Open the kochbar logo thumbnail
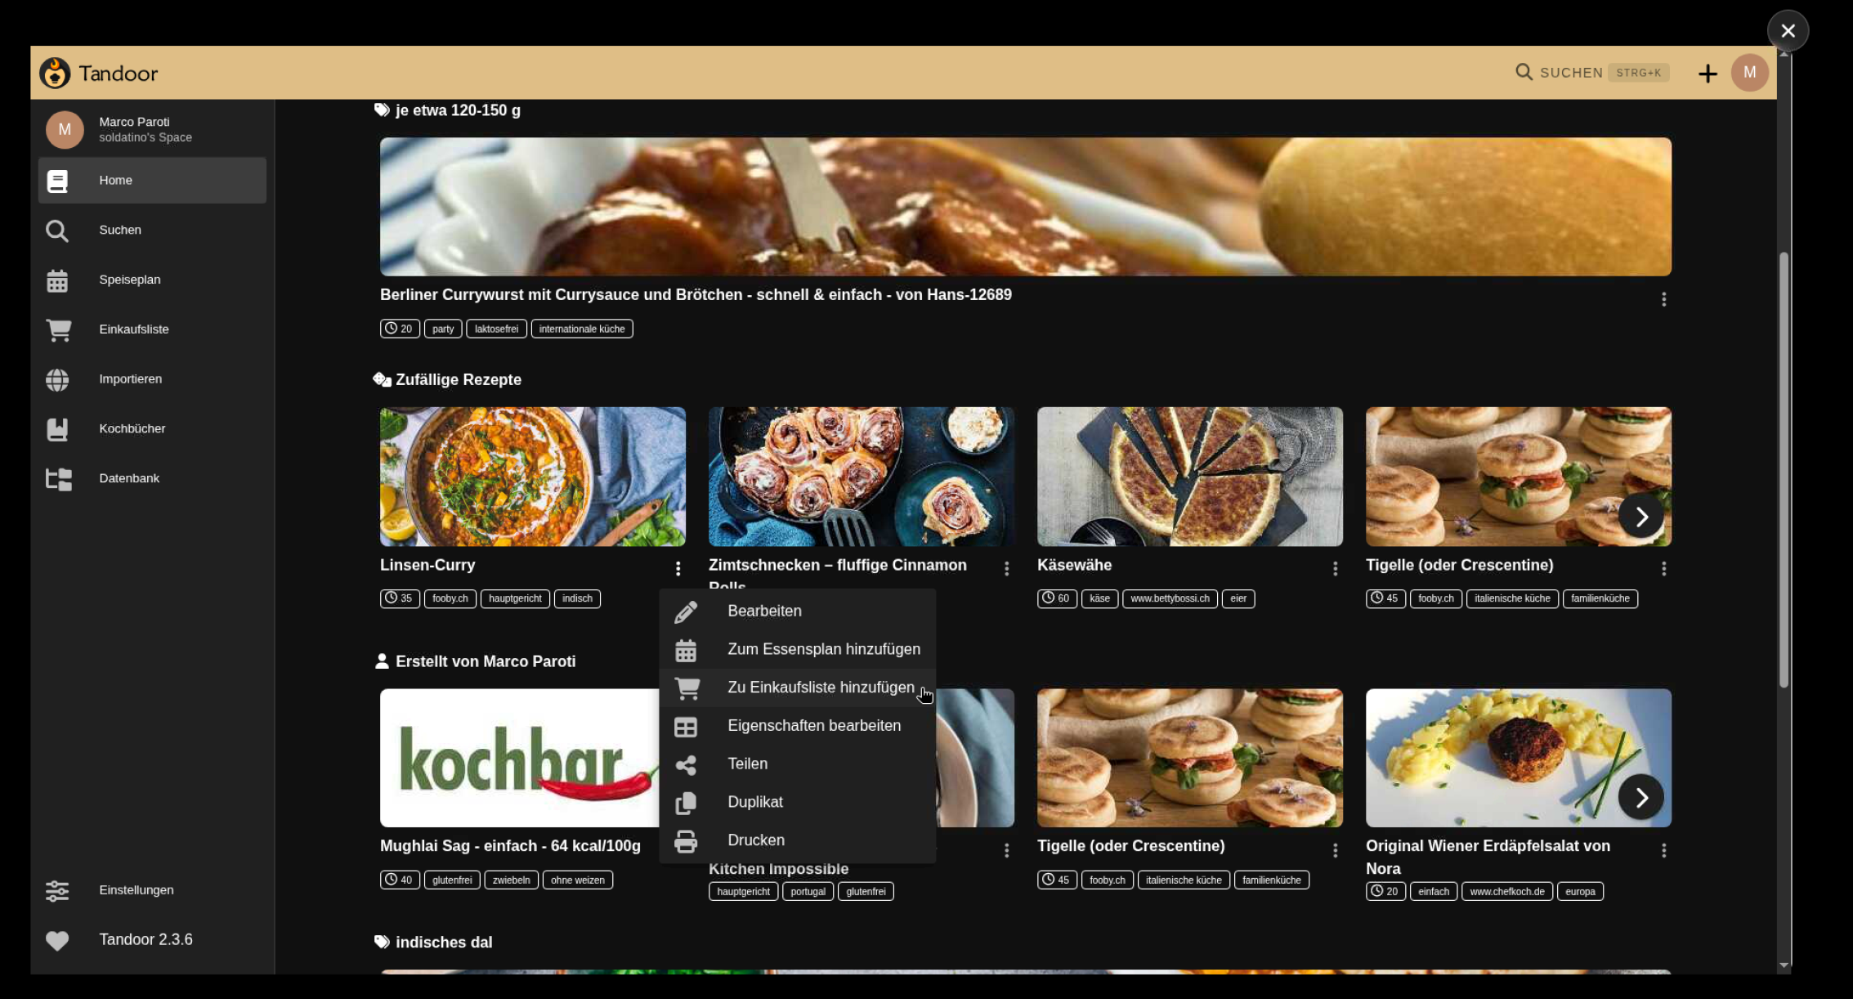 (520, 758)
